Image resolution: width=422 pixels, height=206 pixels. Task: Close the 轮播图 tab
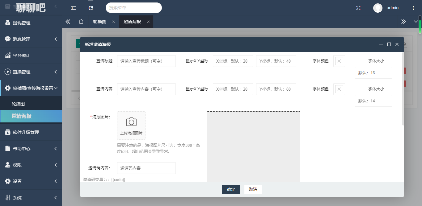point(114,22)
